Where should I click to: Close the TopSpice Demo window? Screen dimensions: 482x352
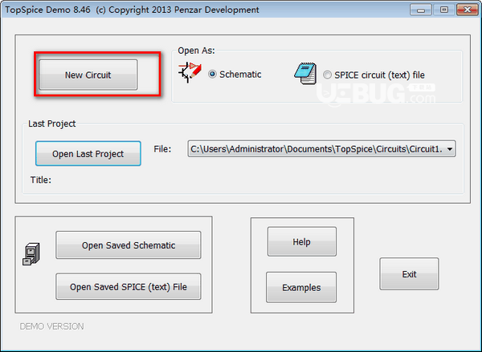467,10
